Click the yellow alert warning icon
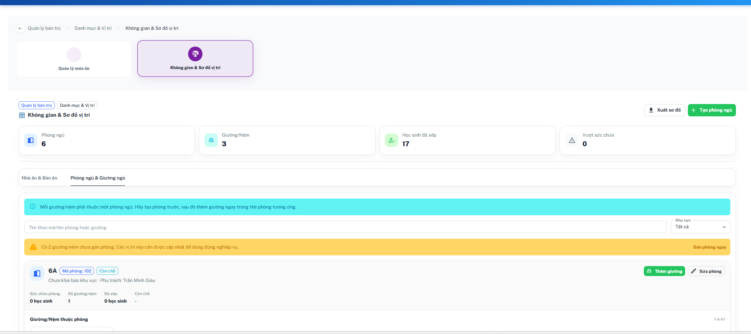The height and width of the screenshot is (334, 751). point(33,247)
